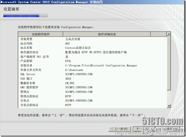Click the vertical scrollbar thumb in the summary list
186x137 pixels.
(169, 63)
